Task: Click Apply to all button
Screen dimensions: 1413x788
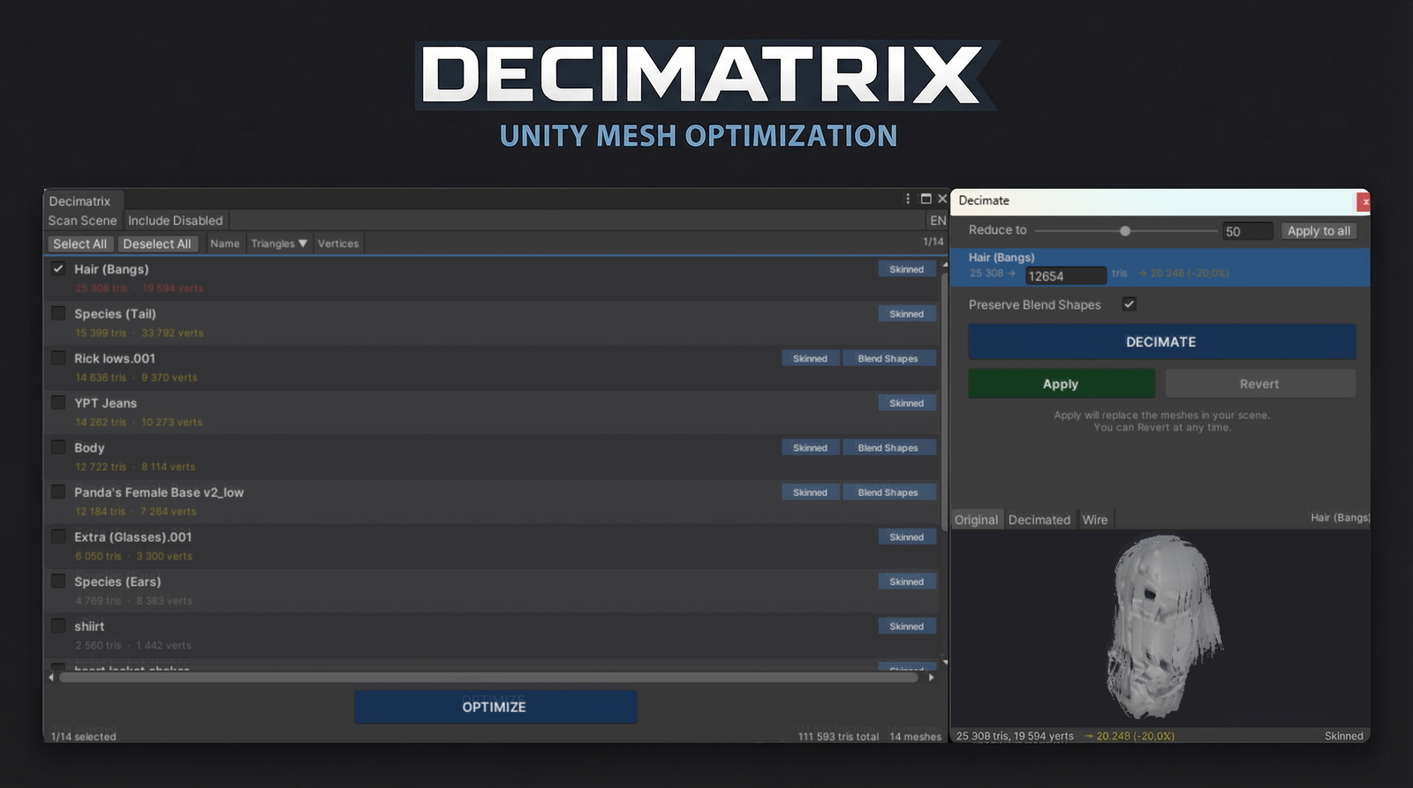Action: click(1319, 231)
